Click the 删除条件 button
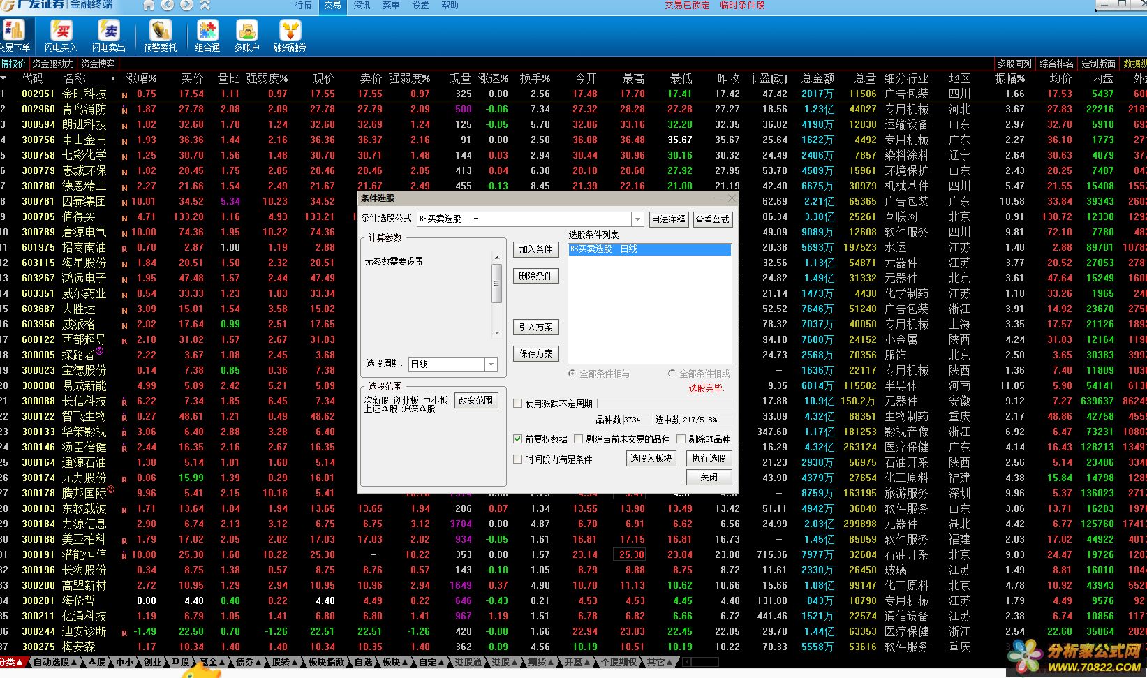Image resolution: width=1147 pixels, height=678 pixels. click(x=535, y=276)
